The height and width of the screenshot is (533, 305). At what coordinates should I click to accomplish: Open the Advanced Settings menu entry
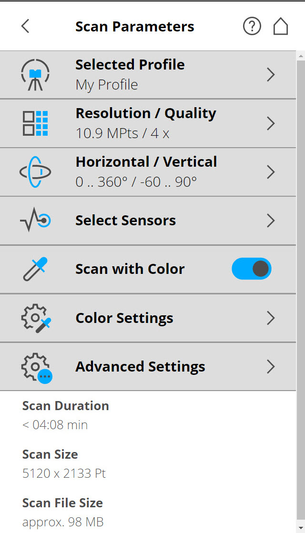pyautogui.click(x=148, y=367)
